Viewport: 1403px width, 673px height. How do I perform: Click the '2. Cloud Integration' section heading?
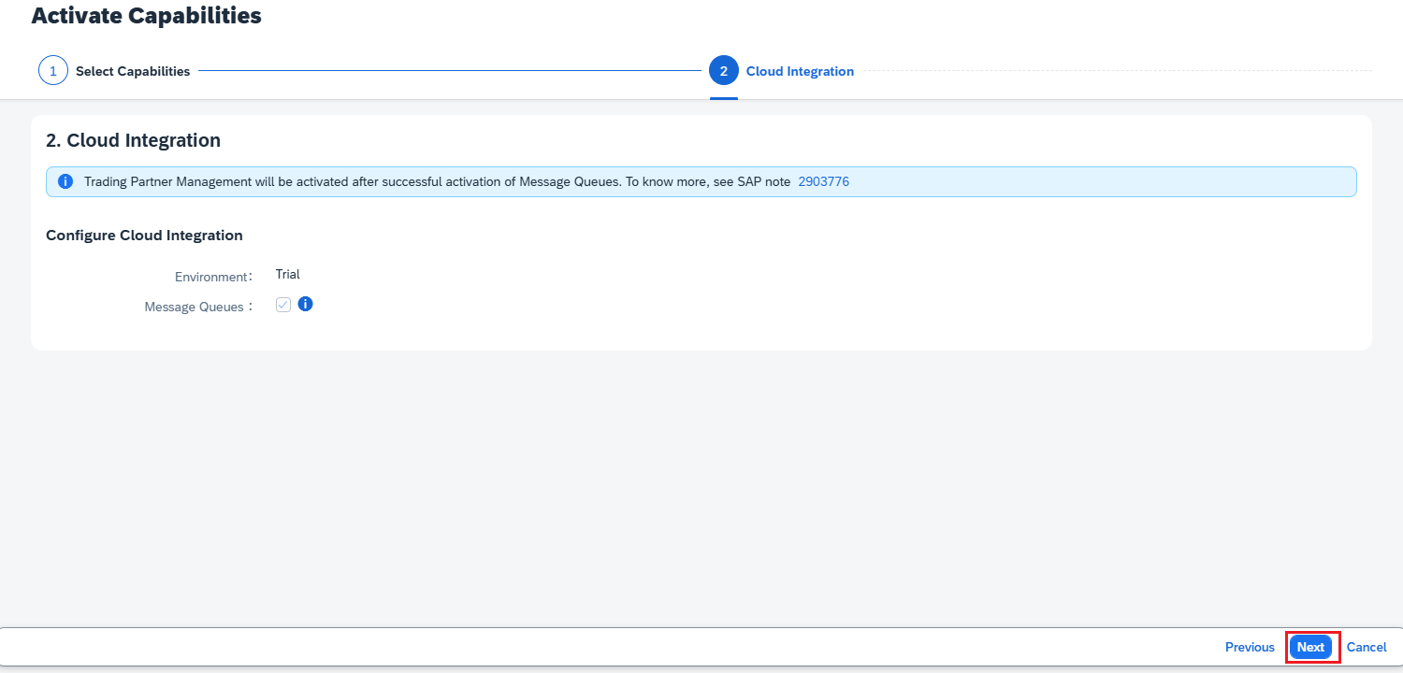coord(134,140)
